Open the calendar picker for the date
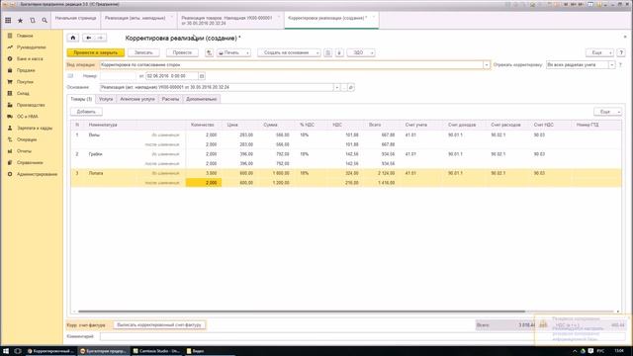This screenshot has height=356, width=633. tap(202, 76)
